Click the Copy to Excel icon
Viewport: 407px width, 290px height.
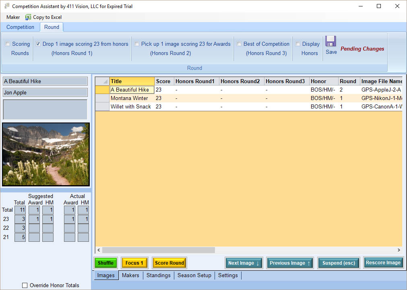tap(28, 17)
